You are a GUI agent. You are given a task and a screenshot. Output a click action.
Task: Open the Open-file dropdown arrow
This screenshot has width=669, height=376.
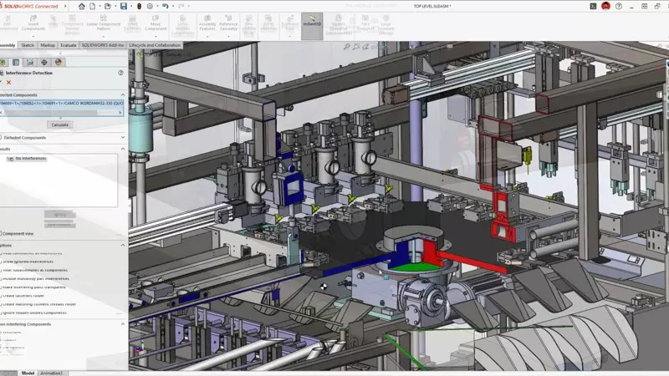(115, 6)
